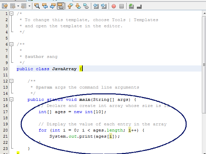The width and height of the screenshot is (206, 154).
Task: Toggle bookmark on the current line
Action: point(86,6)
